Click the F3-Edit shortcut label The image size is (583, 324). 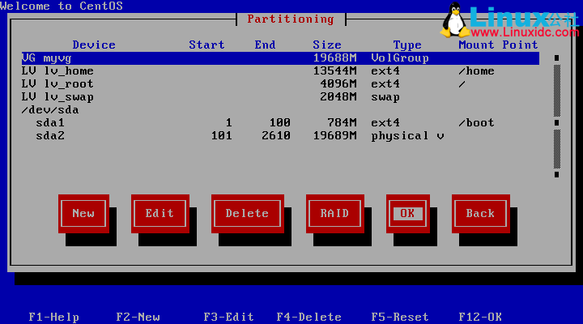click(228, 317)
